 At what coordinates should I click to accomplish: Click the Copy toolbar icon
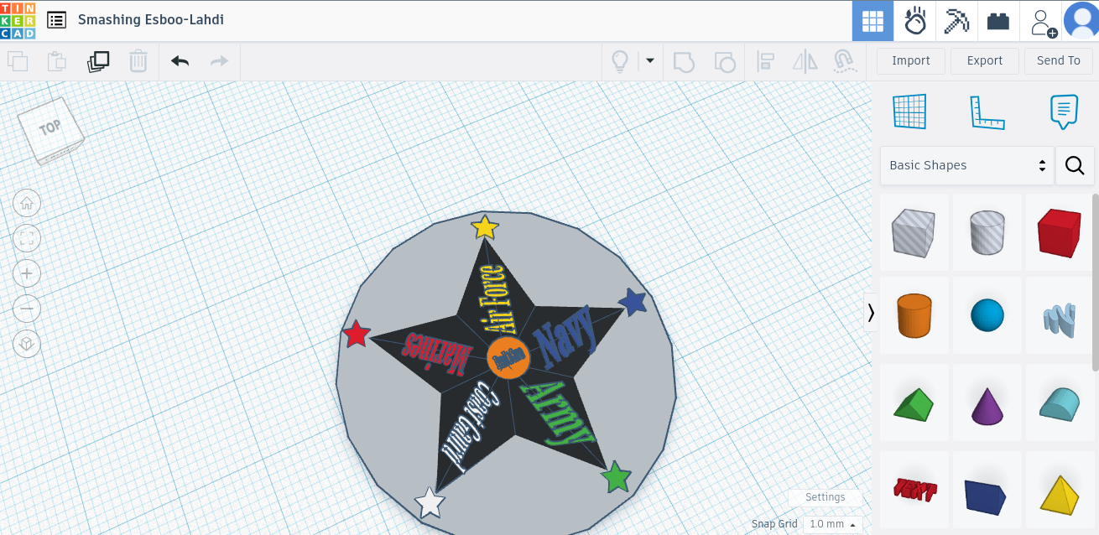(18, 61)
